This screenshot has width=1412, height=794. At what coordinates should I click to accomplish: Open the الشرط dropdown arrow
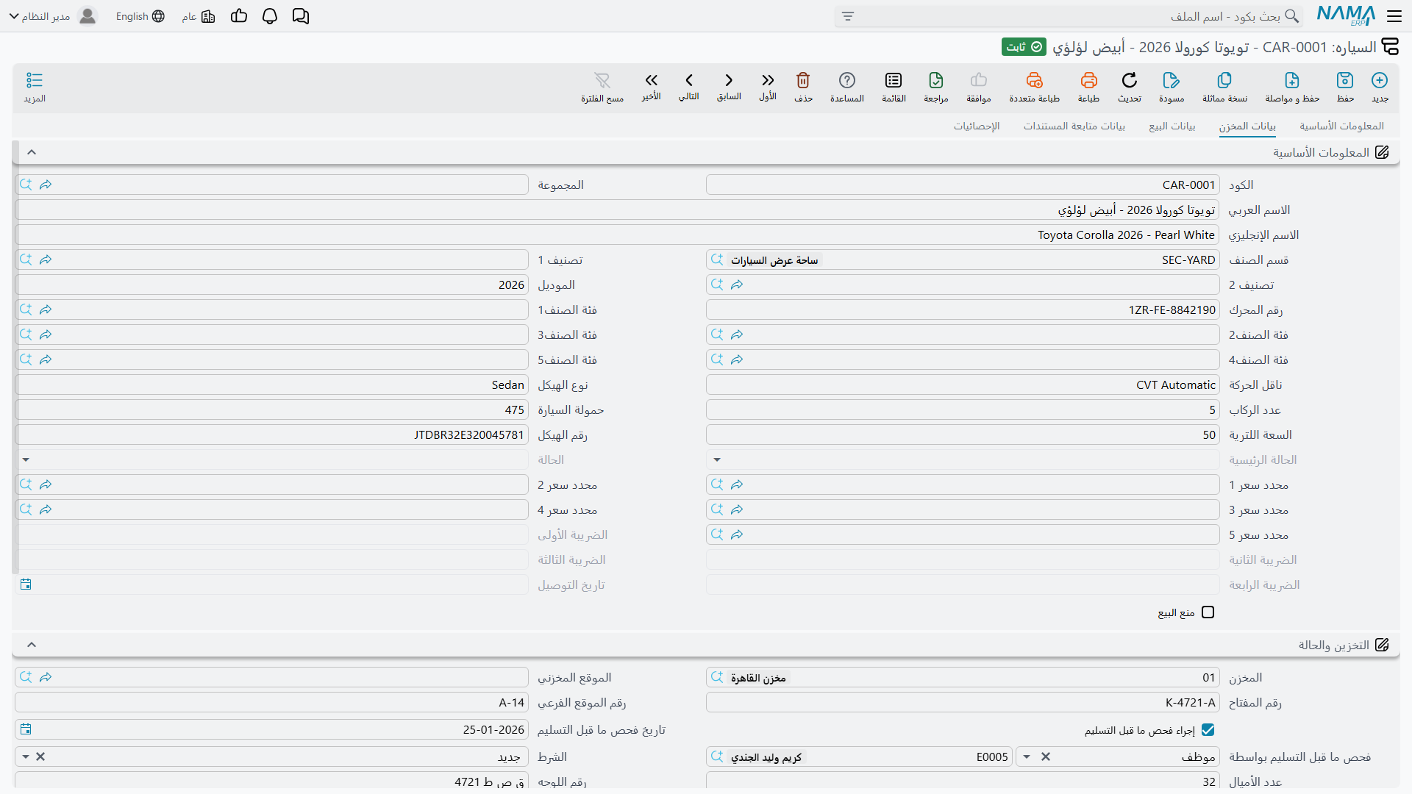[x=26, y=757]
